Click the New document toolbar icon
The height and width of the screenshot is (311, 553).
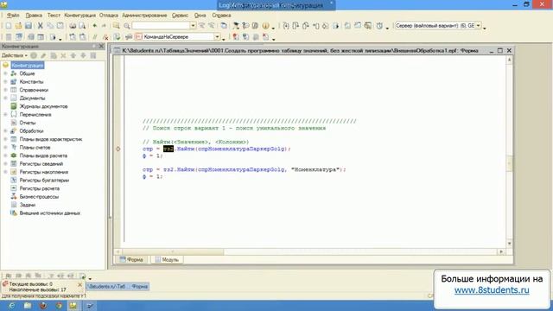9,26
